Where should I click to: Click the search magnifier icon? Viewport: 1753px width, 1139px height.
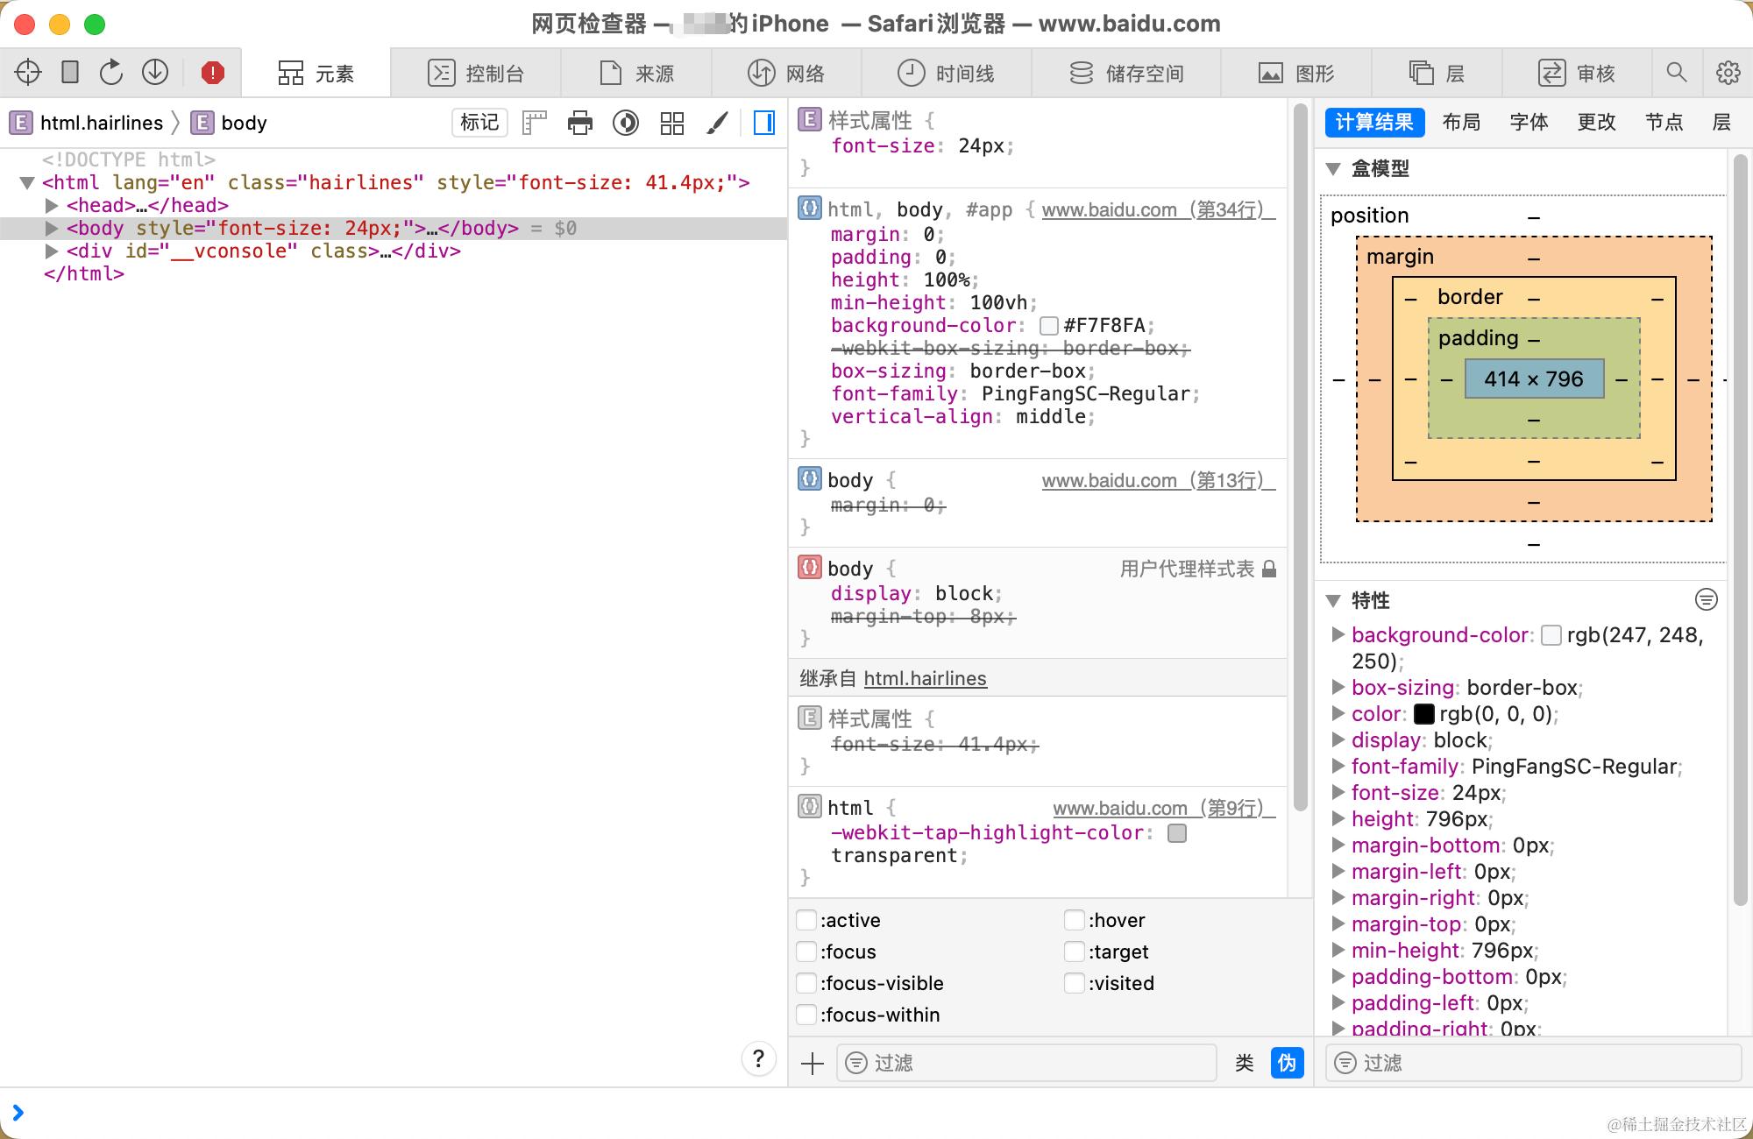pyautogui.click(x=1676, y=73)
